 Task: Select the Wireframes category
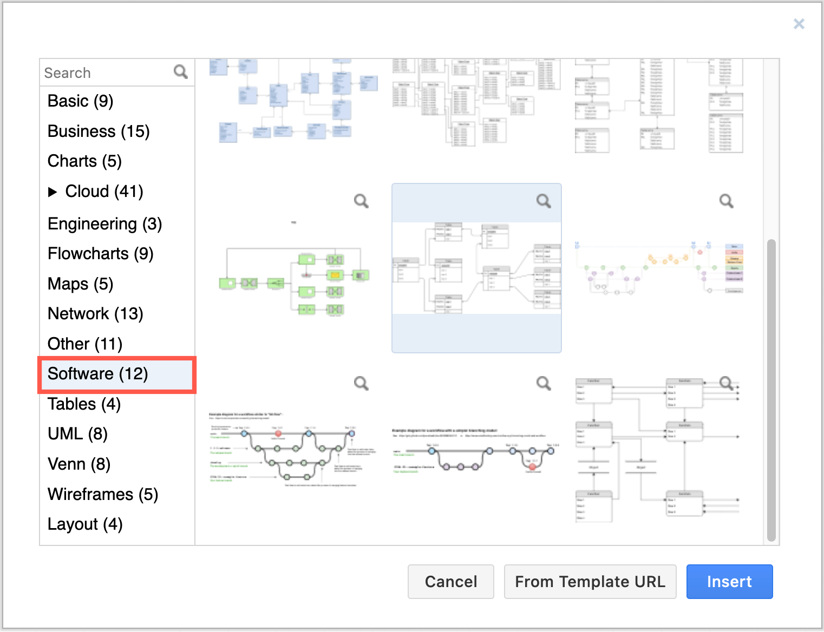click(x=103, y=494)
